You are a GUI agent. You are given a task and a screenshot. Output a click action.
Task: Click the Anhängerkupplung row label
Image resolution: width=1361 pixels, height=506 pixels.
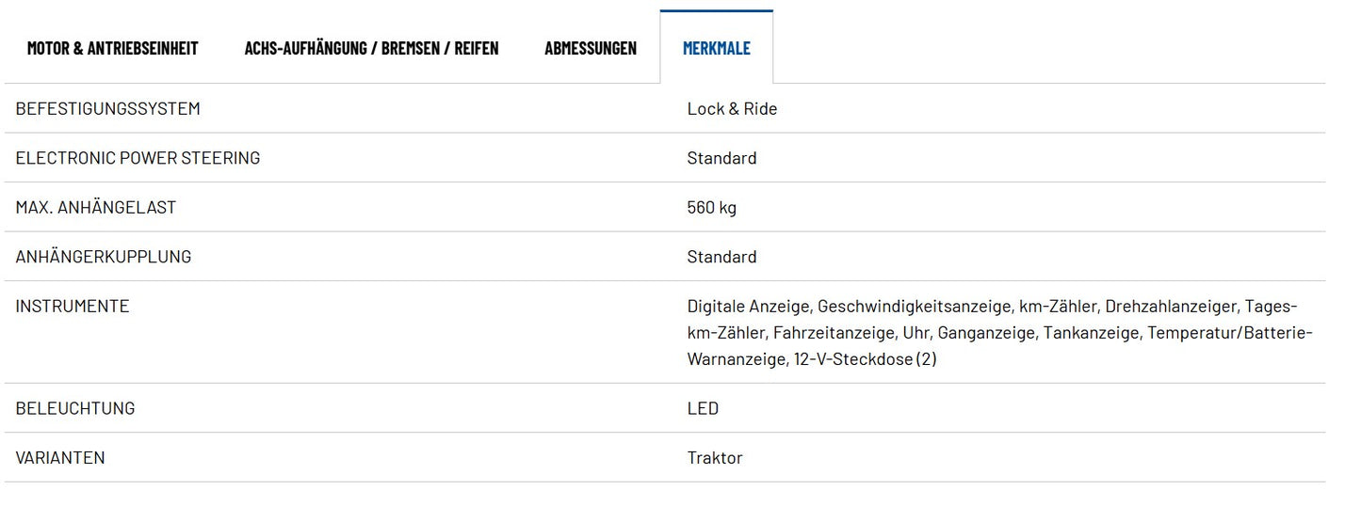[103, 257]
